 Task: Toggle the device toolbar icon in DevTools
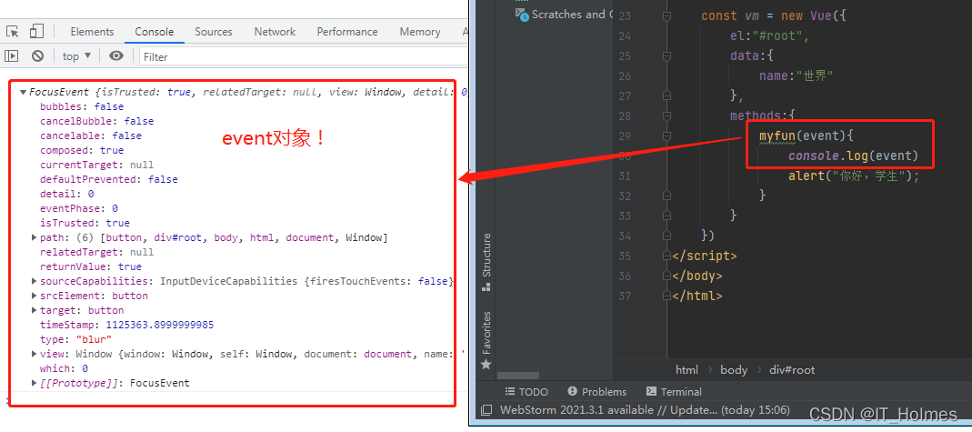click(36, 32)
